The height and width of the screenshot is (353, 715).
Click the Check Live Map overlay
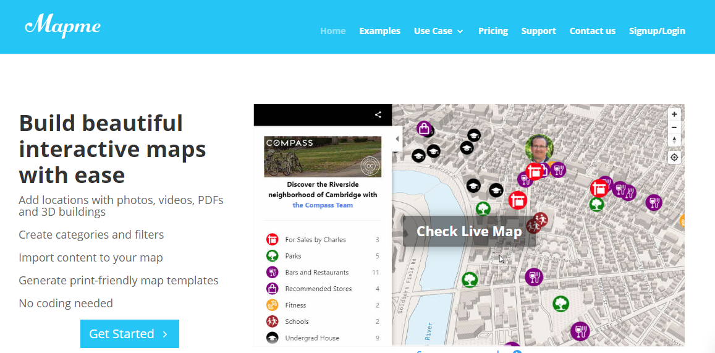(469, 231)
